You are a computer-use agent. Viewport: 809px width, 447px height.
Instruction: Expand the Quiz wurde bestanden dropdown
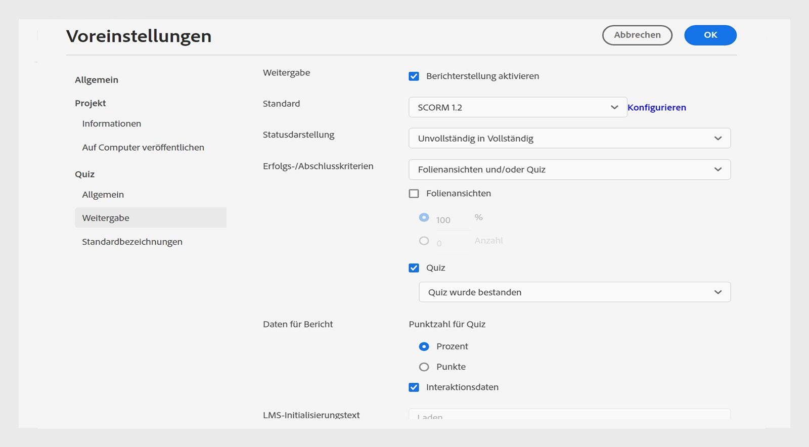574,292
